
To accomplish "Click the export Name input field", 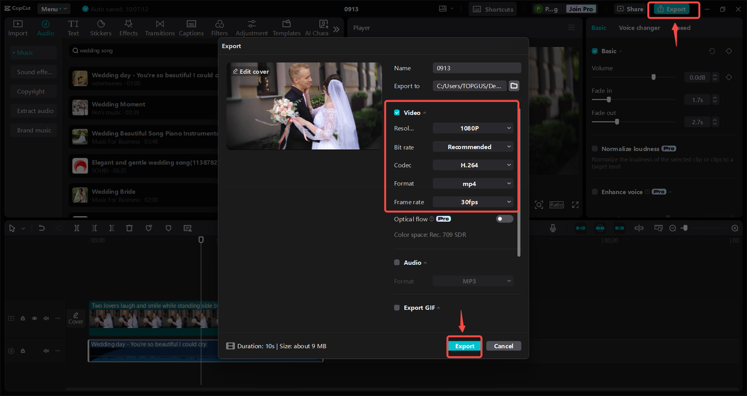I will click(x=477, y=68).
